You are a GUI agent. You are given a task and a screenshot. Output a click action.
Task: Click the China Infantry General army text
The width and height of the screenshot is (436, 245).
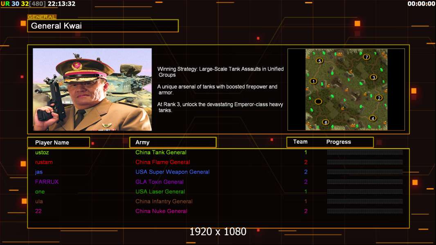[x=164, y=201]
